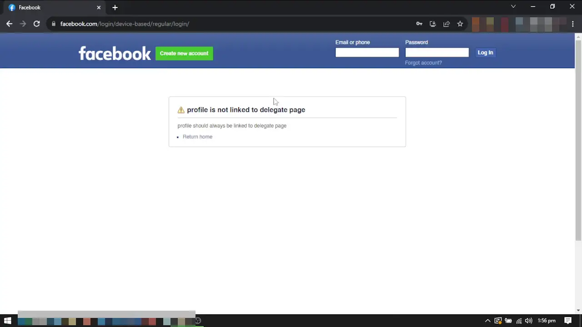Go back using browser back arrow
582x327 pixels.
(x=9, y=24)
